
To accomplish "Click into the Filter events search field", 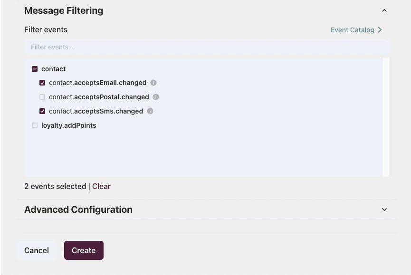I will pos(207,47).
